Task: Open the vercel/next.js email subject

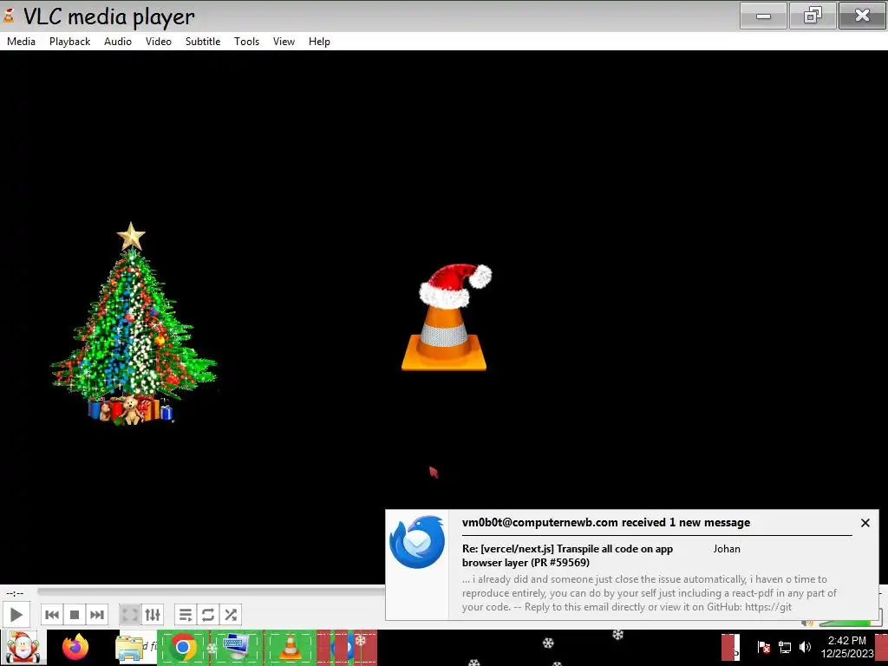Action: tap(567, 556)
